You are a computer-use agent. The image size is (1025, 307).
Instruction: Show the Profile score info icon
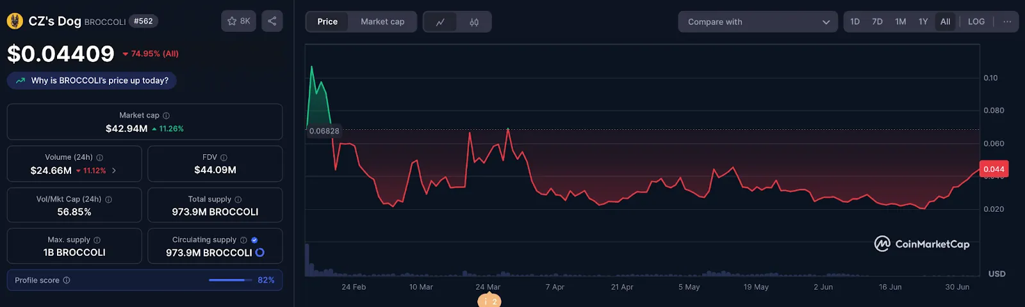67,280
